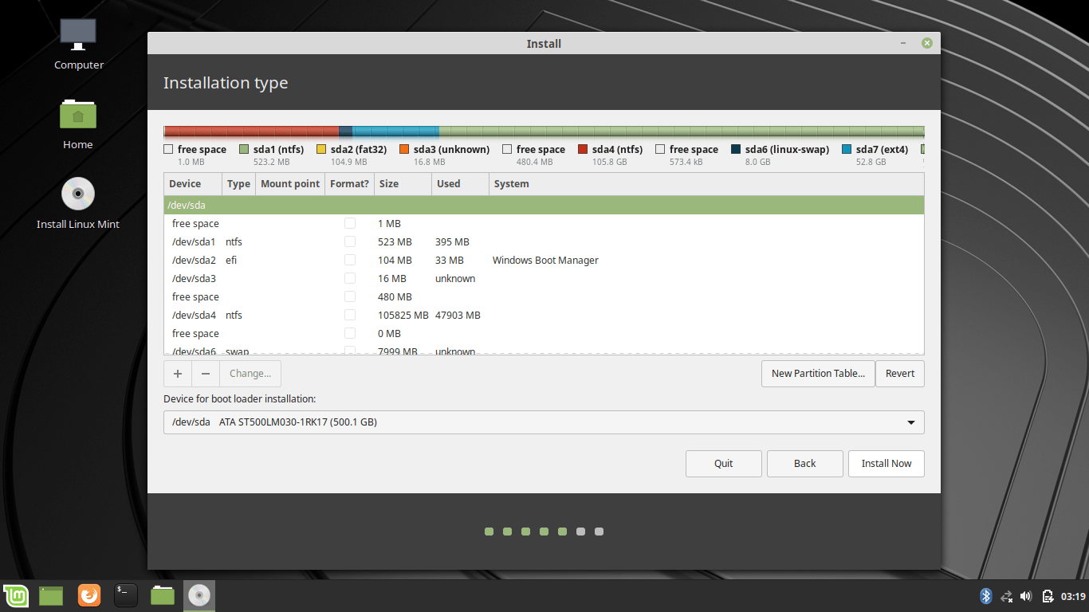Image resolution: width=1089 pixels, height=612 pixels.
Task: Select the /dev/sda4 partition row
Action: [544, 315]
